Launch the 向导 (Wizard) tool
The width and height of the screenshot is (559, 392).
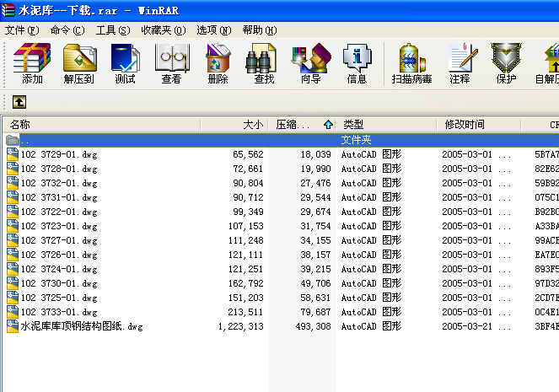click(x=310, y=63)
